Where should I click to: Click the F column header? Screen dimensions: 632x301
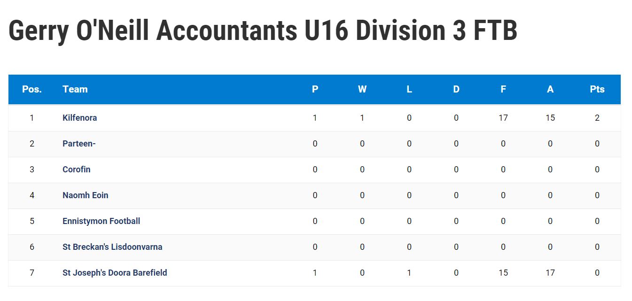[503, 89]
